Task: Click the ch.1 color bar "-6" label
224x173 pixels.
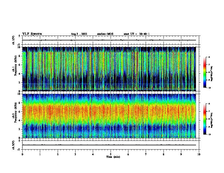Action: pos(209,57)
